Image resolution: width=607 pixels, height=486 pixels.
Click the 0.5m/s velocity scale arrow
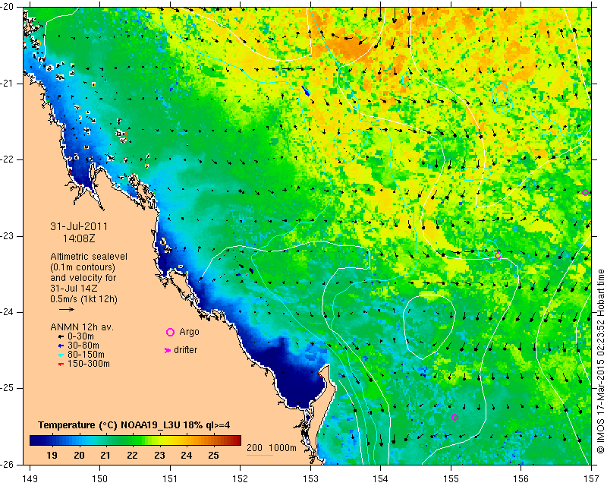(67, 309)
